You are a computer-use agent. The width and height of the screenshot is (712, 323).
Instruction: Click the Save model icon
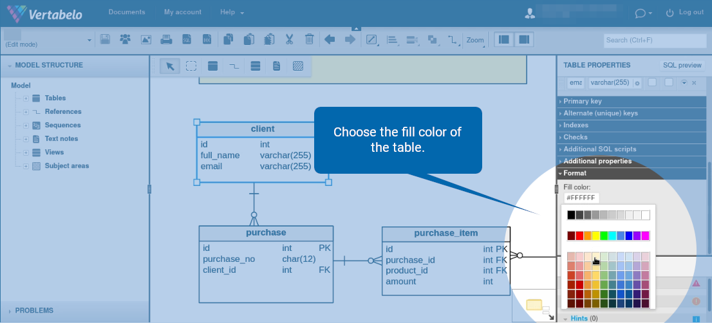106,40
